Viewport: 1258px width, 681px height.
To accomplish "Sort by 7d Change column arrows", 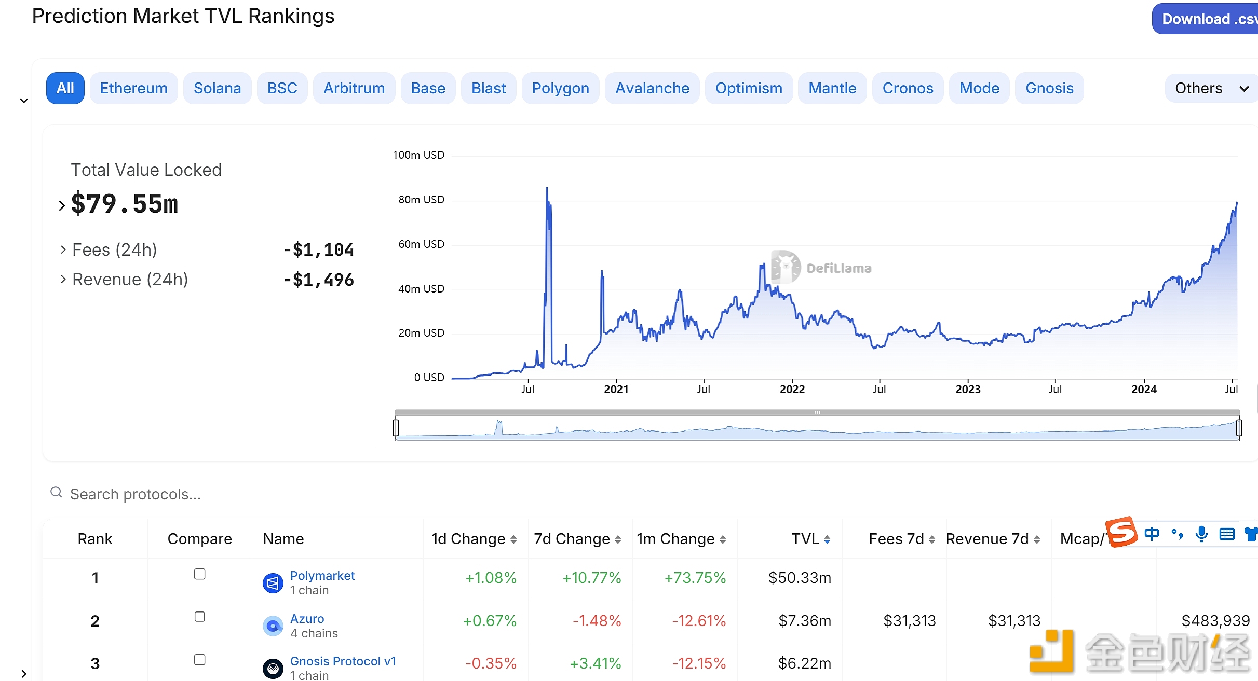I will pos(618,539).
